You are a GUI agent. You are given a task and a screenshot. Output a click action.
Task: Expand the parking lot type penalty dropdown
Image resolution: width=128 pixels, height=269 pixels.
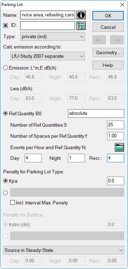tap(67, 192)
